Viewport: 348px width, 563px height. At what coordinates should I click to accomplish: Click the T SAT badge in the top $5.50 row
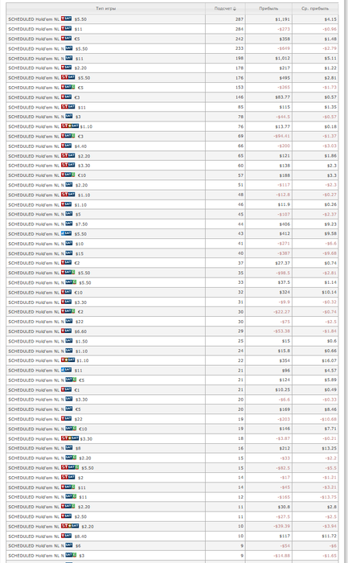point(67,18)
